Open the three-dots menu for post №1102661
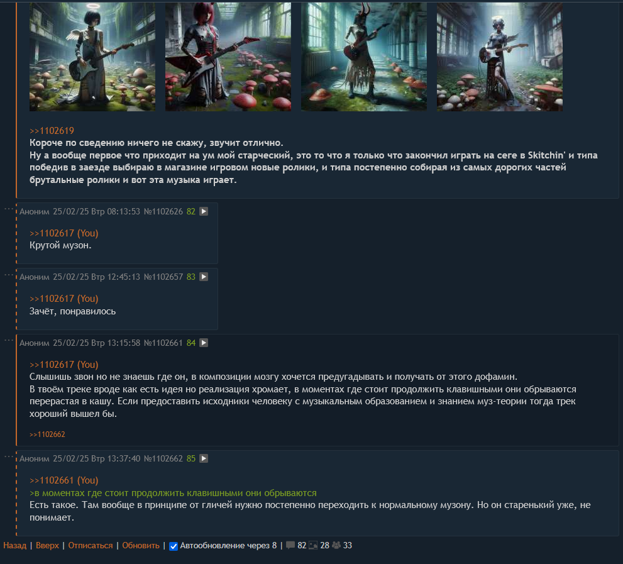Viewport: 623px width, 564px height. click(8, 340)
